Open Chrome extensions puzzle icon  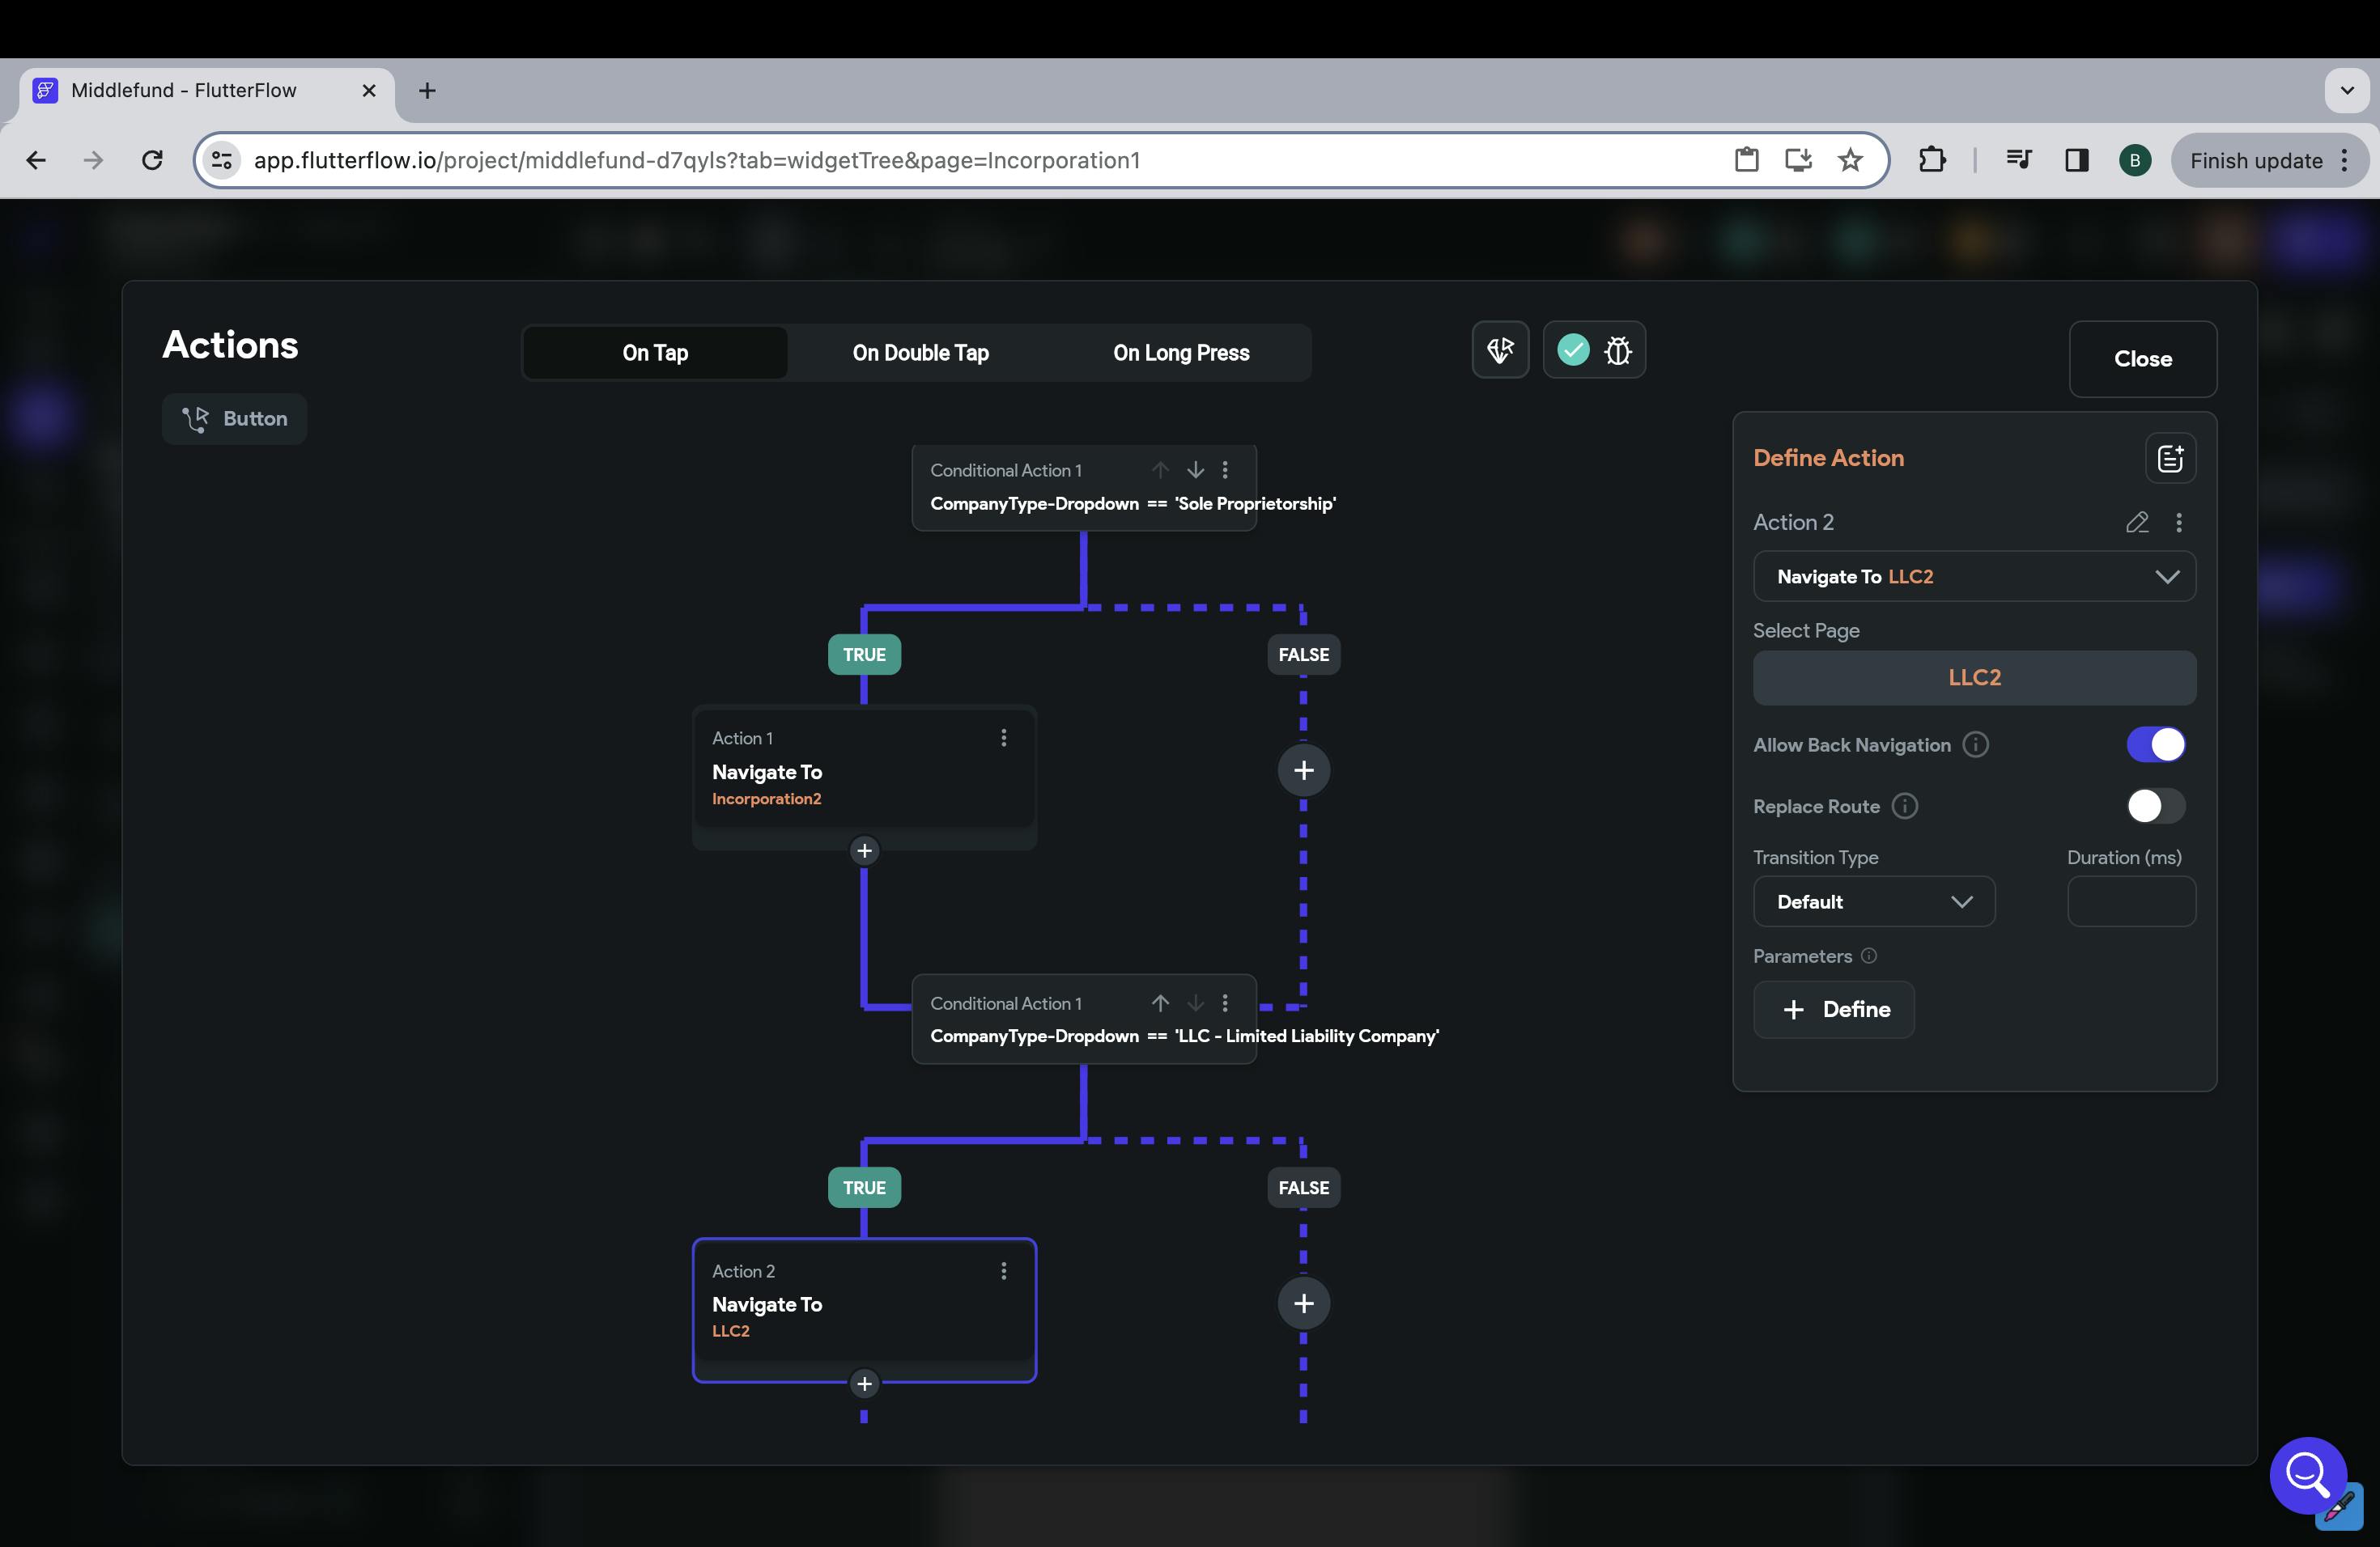coord(1932,160)
